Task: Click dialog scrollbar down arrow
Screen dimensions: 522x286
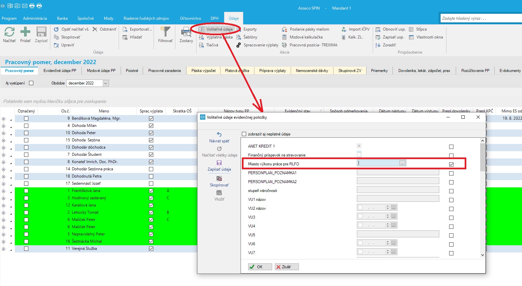Action: [x=482, y=255]
